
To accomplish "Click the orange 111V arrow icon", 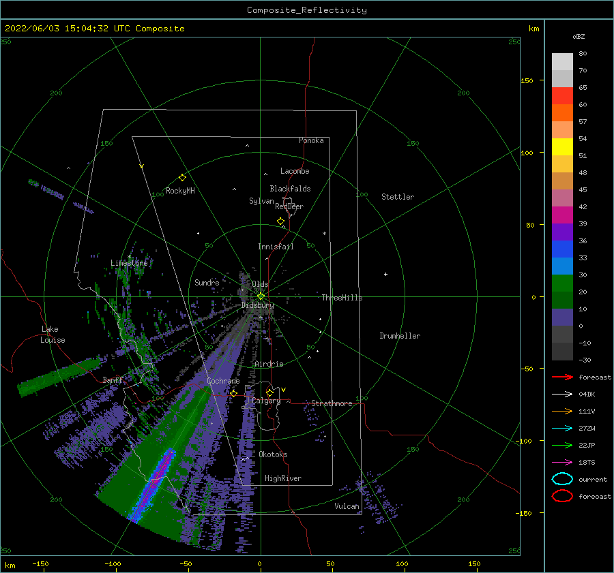I will (x=562, y=411).
